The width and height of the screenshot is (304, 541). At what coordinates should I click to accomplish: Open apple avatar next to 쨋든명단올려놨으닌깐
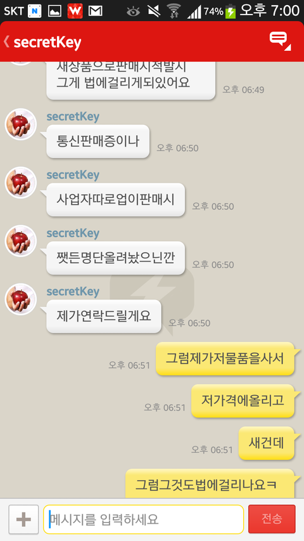tap(21, 241)
